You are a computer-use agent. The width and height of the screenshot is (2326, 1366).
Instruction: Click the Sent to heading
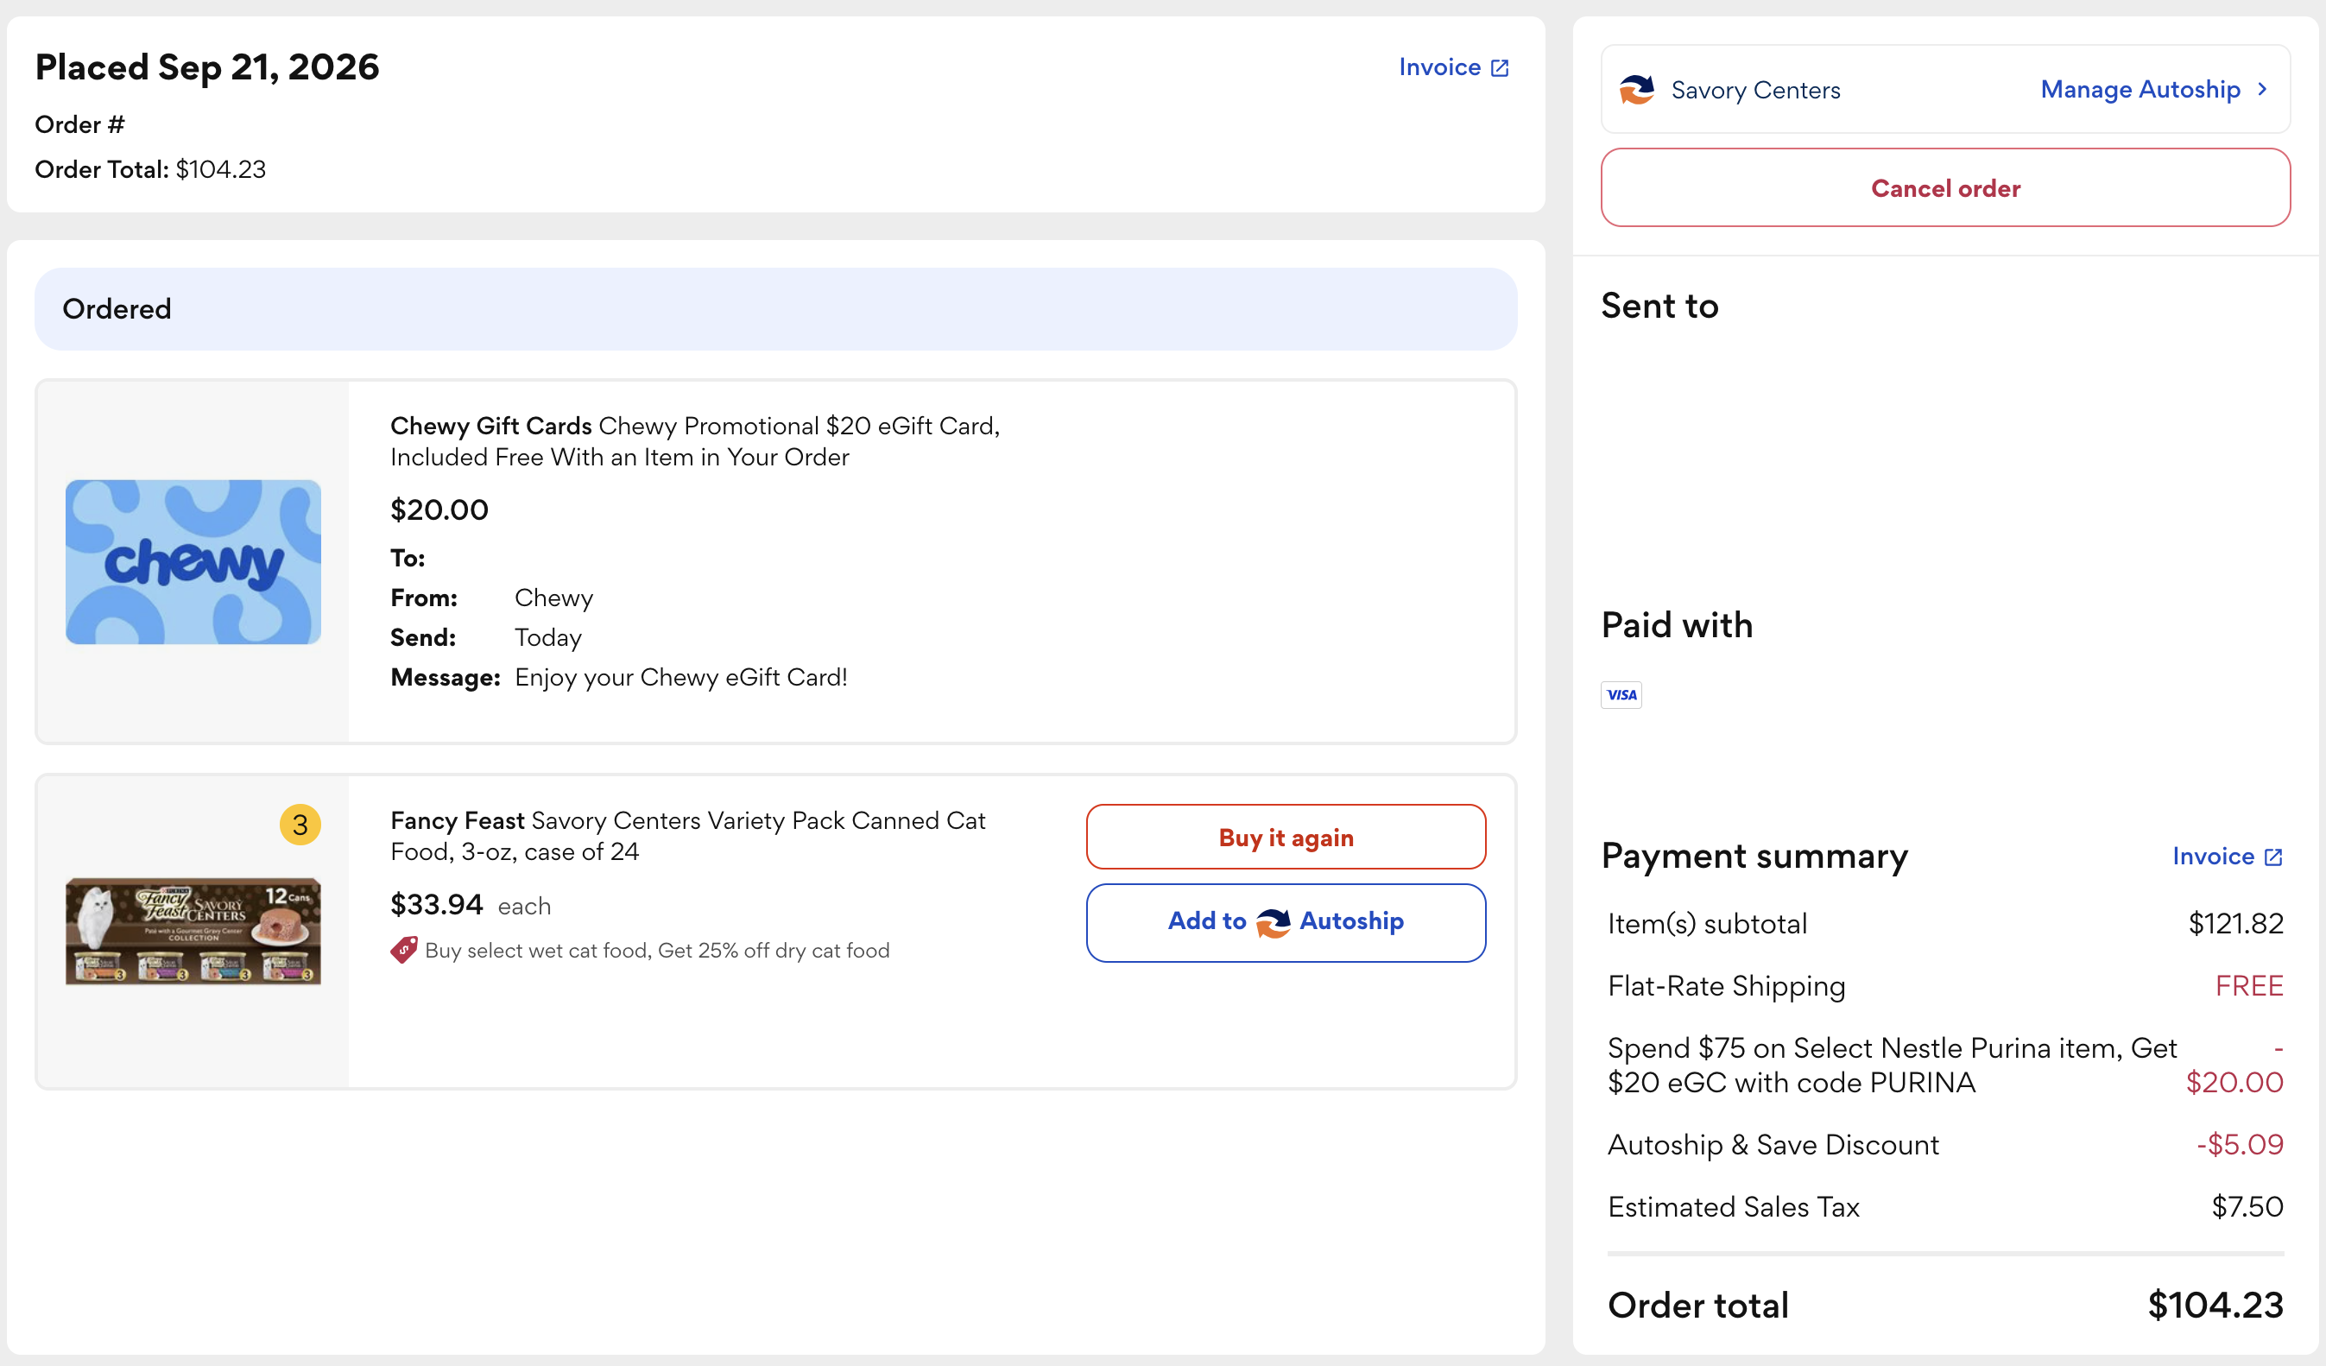tap(1659, 306)
